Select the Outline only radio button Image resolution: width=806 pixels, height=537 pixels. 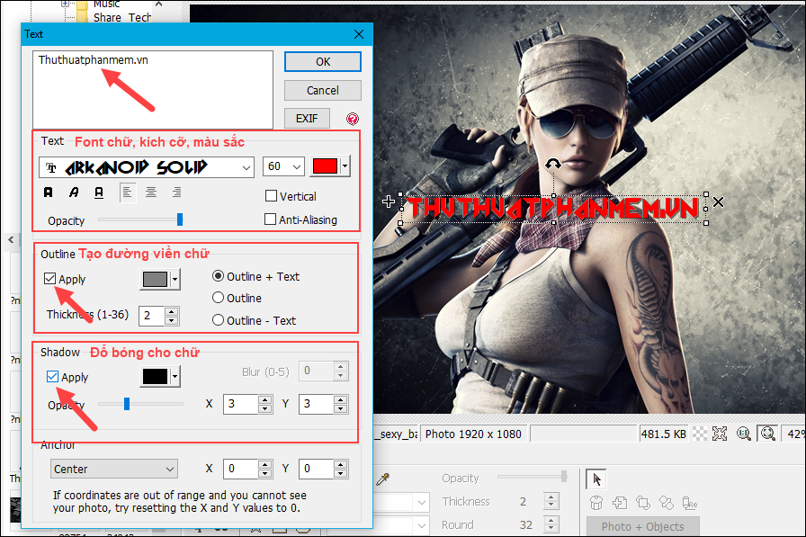218,298
